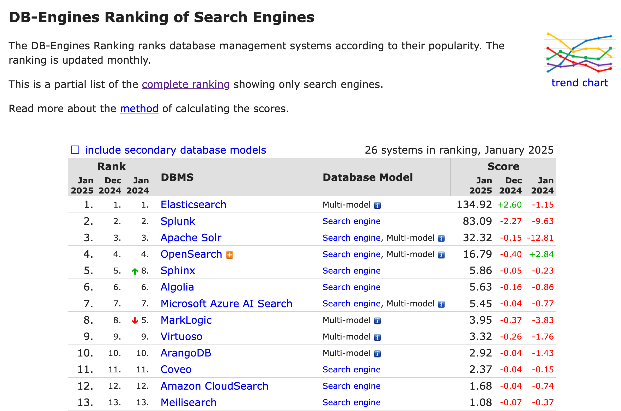Open the Meilisearch DBMS link
The image size is (621, 411).
pos(188,402)
